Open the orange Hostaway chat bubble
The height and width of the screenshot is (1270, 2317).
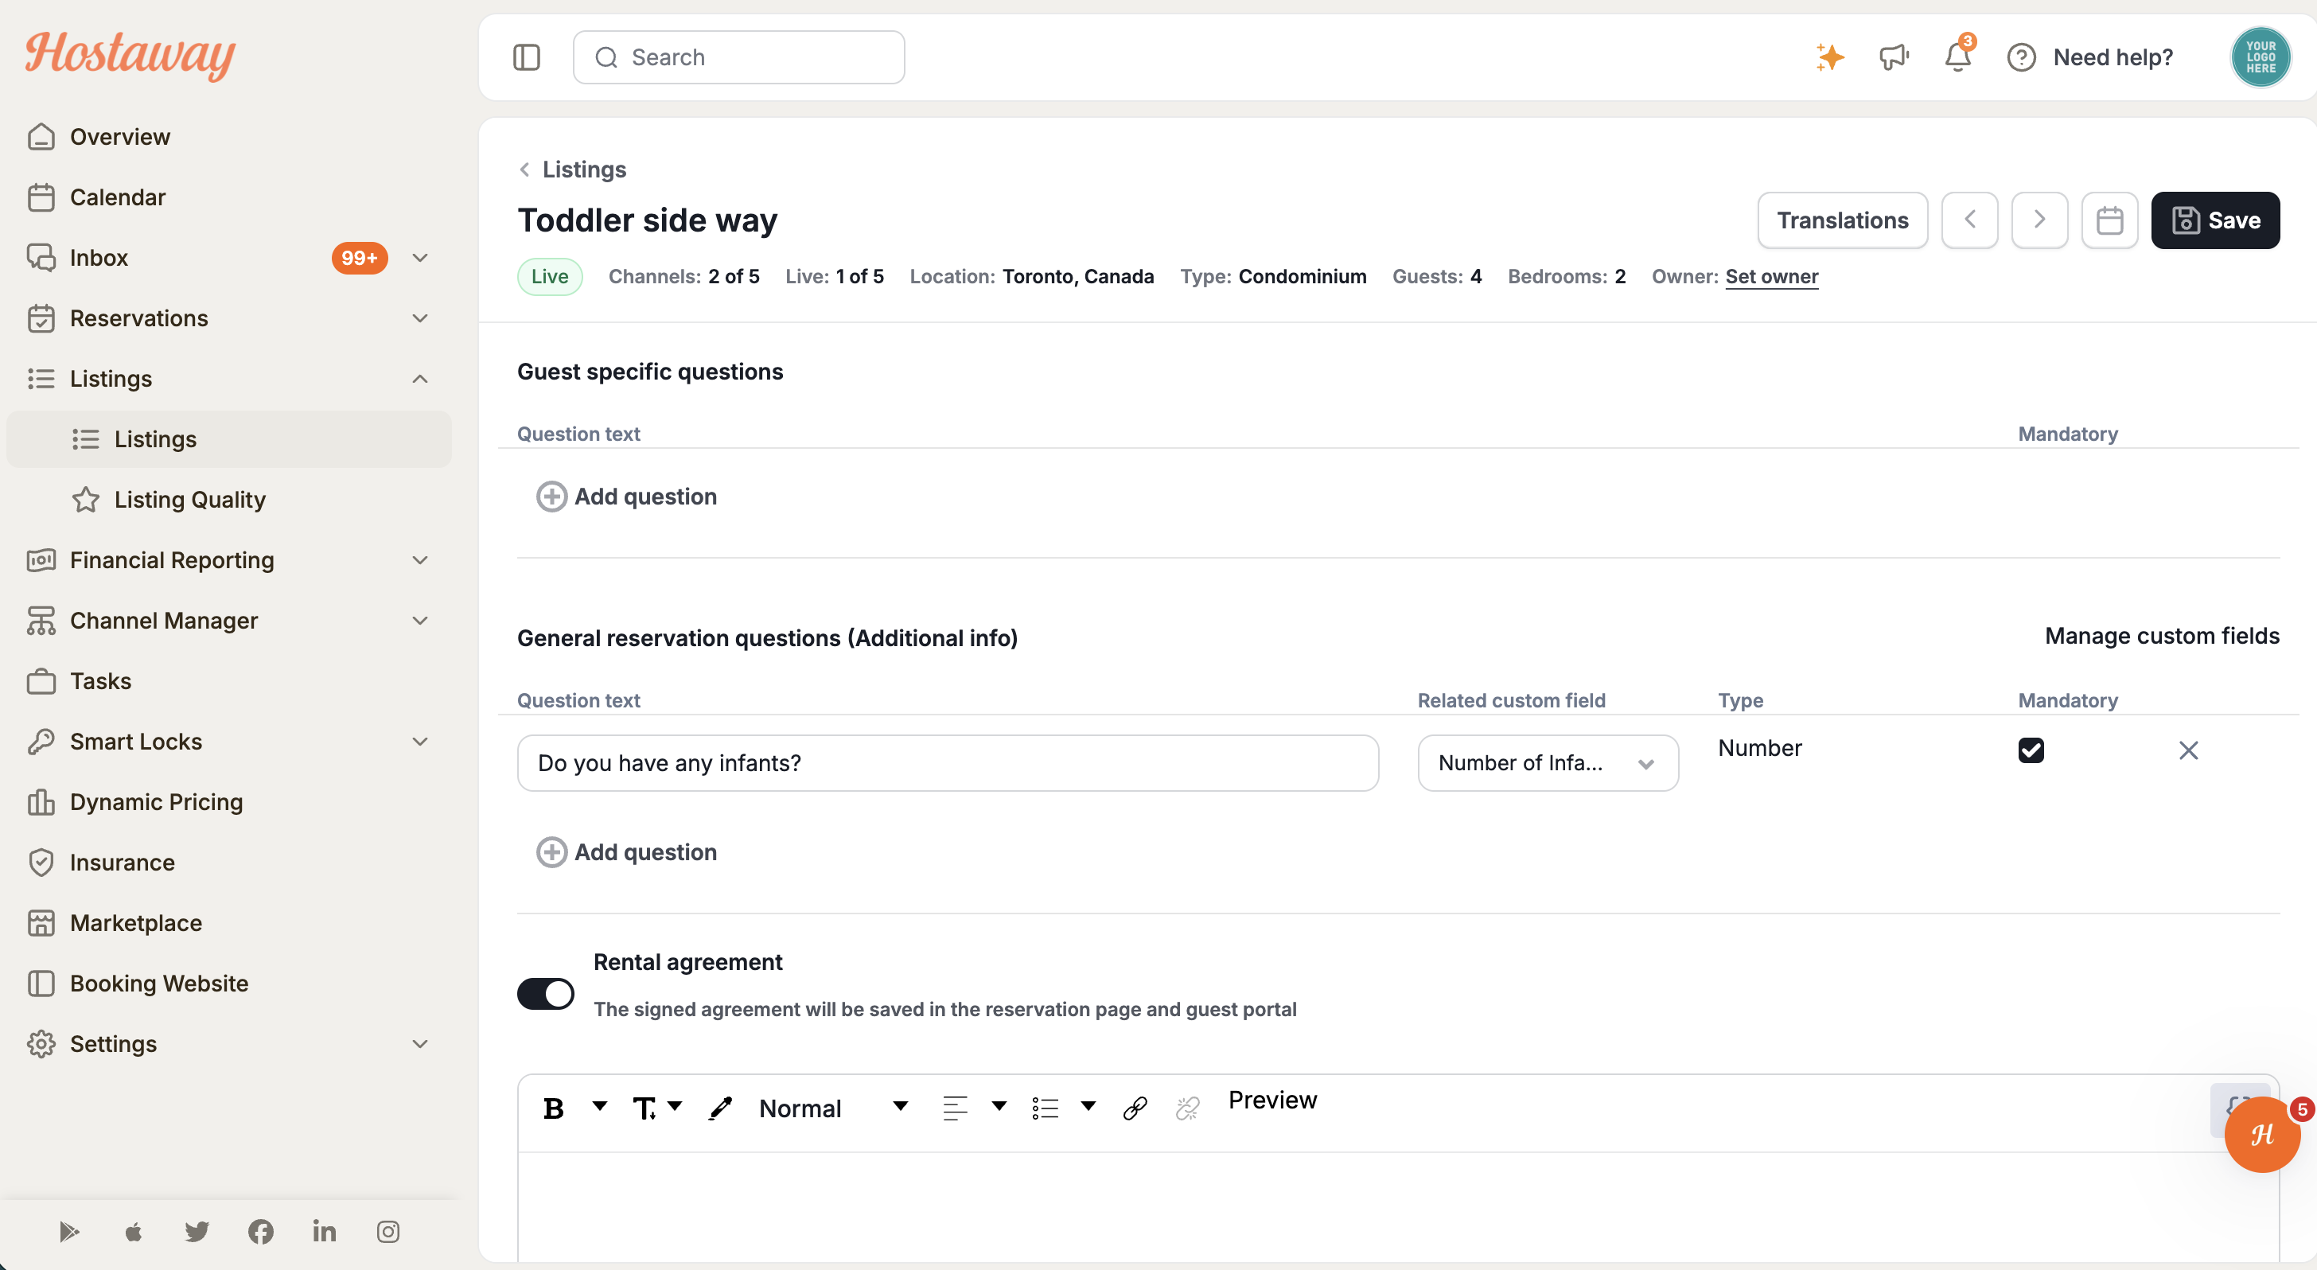(x=2261, y=1135)
